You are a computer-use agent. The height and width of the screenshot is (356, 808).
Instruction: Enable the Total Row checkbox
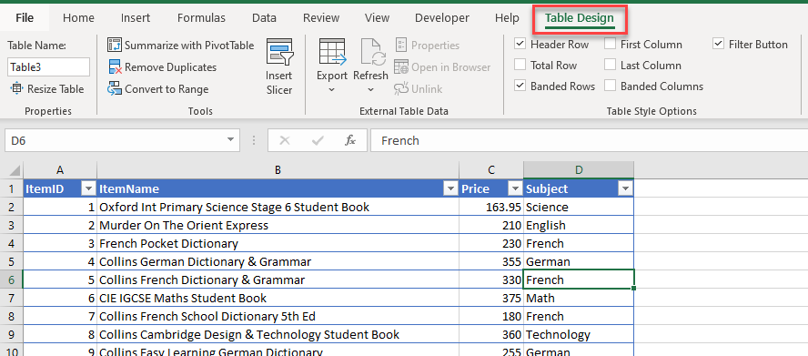click(x=520, y=65)
